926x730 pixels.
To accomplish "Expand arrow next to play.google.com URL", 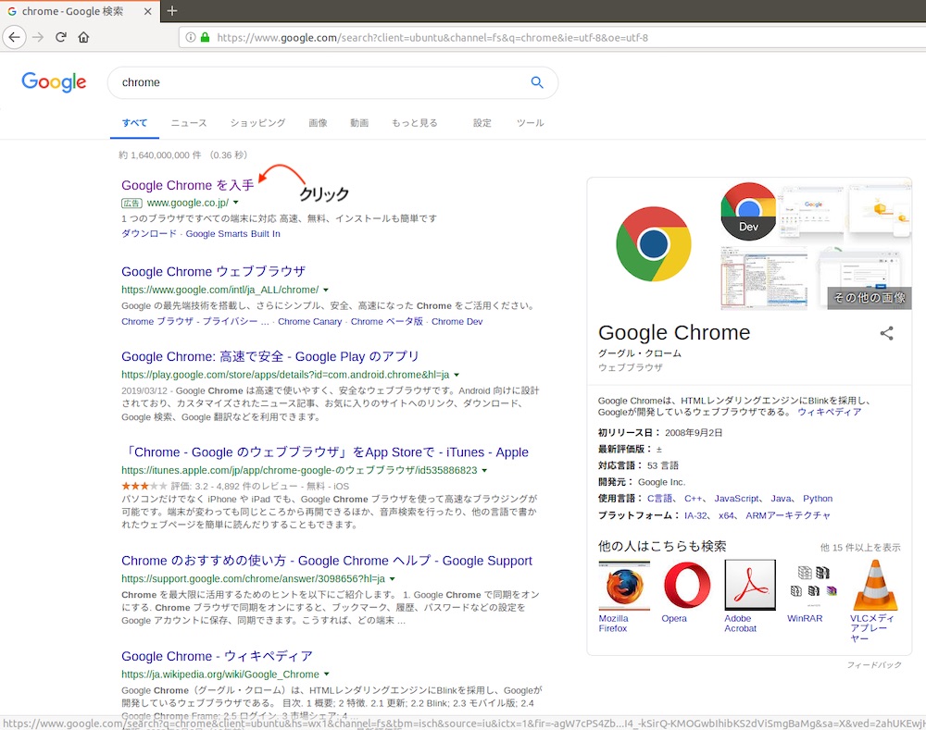I will coord(457,375).
